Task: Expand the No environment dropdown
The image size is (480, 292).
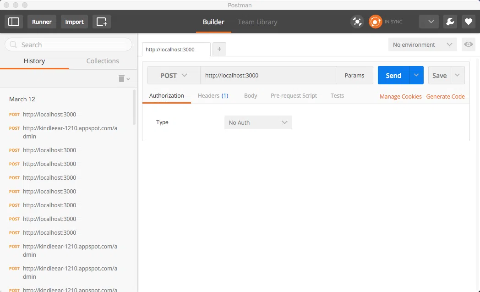Action: pos(422,44)
